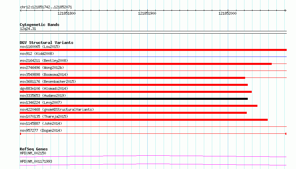Select the RefSeq Genes track heading
Image resolution: width=296 pixels, height=169 pixels.
[x=34, y=149]
